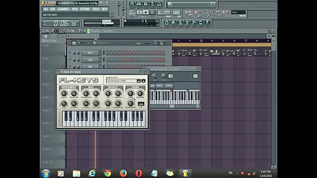This screenshot has height=178, width=317.
Task: Click the FL Keys menu arrow icon
Action: [58, 72]
